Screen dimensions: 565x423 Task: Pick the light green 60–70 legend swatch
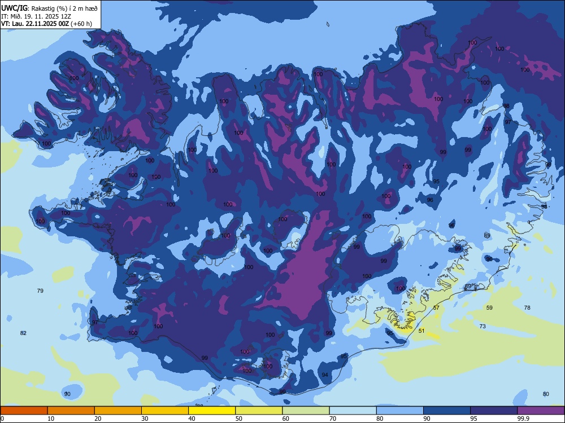(x=306, y=411)
